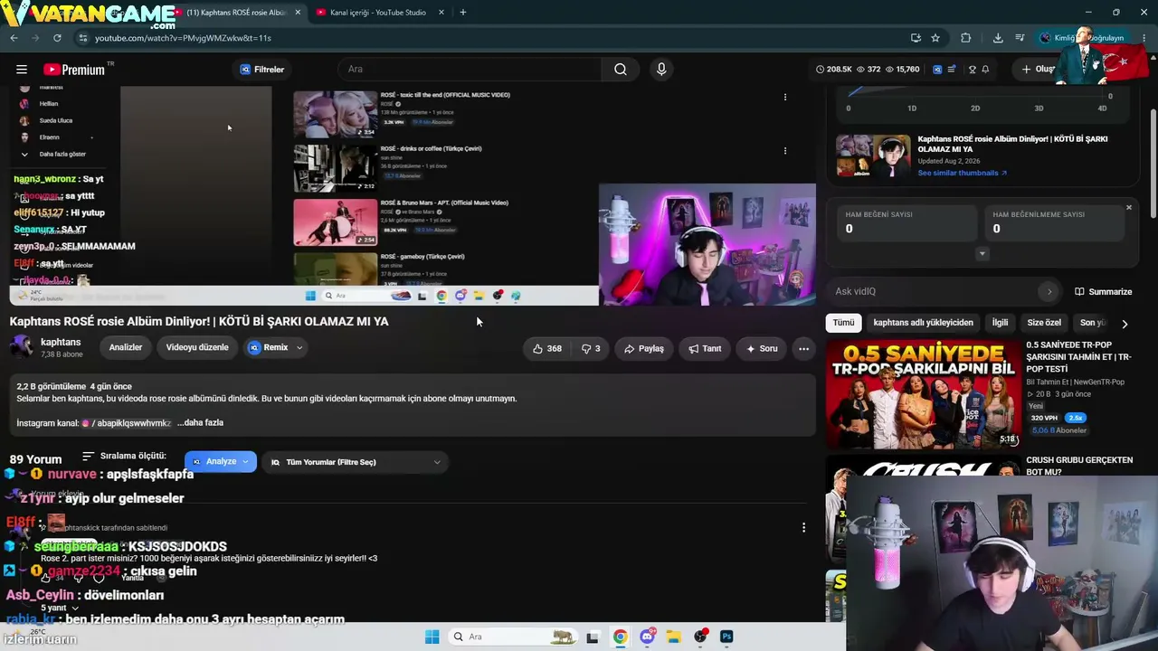
Task: Install the page as app icon in address bar
Action: click(916, 38)
